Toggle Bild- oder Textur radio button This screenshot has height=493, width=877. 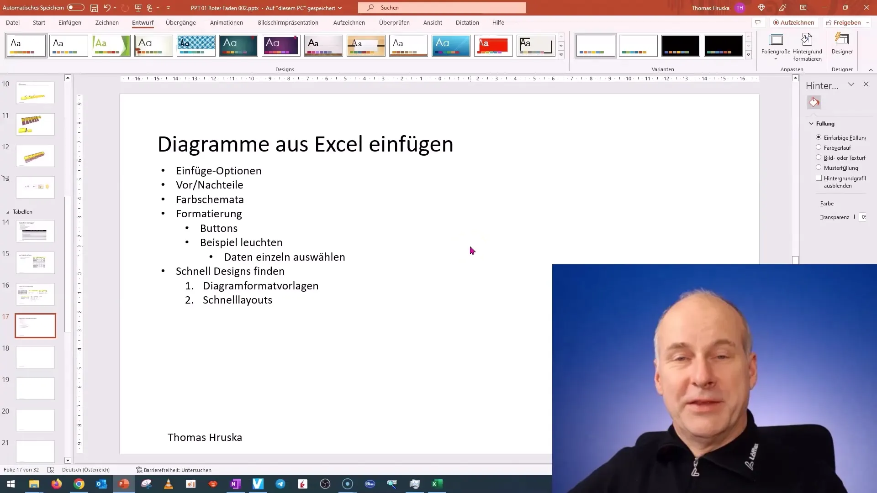[x=819, y=157]
